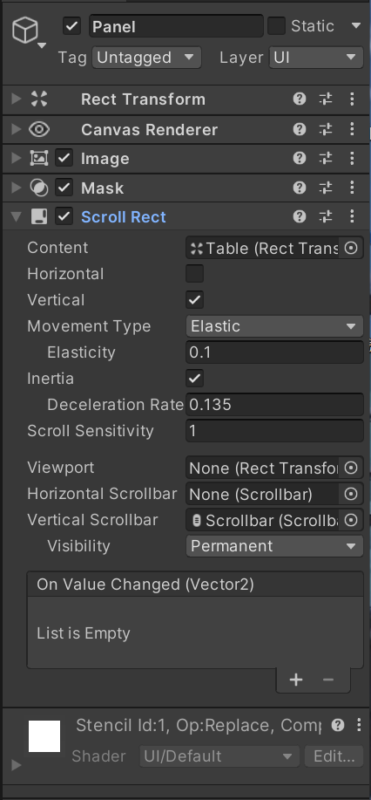Open the Mask component's three-dot context menu
Viewport: 371px width, 800px height.
pyautogui.click(x=352, y=188)
